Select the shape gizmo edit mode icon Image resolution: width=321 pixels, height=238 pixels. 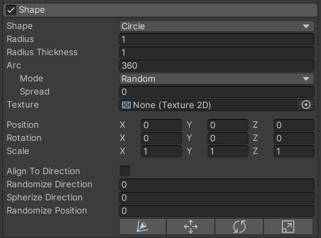143,227
